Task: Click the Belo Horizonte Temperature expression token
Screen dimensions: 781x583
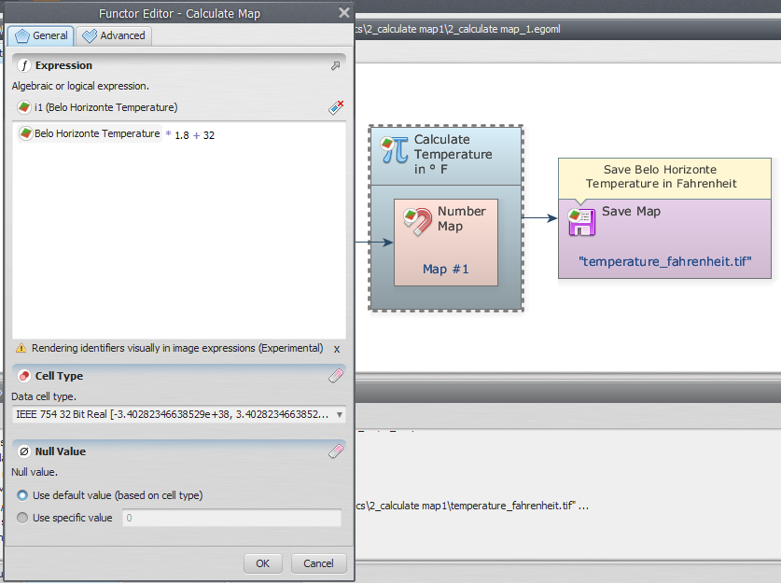Action: pyautogui.click(x=90, y=134)
